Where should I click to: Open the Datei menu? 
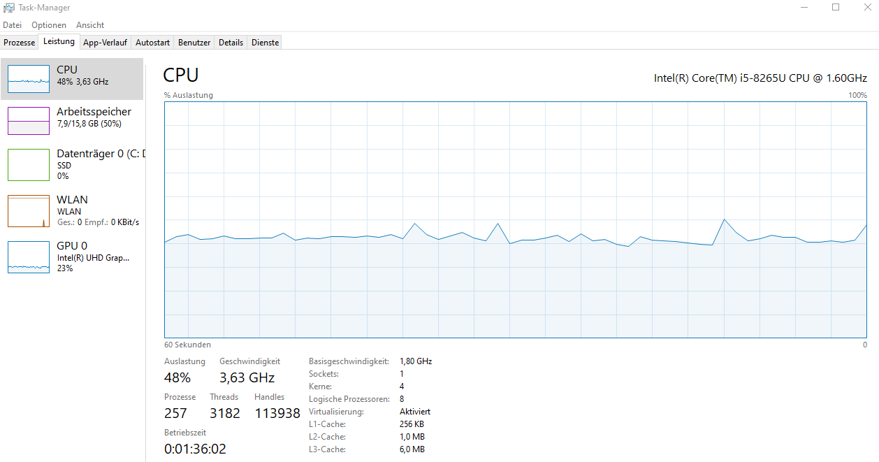tap(13, 25)
